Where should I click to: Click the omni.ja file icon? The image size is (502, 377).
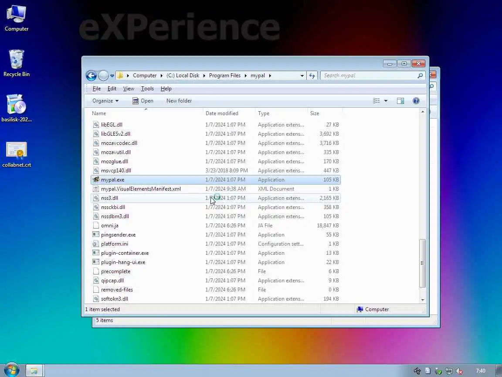pos(96,225)
